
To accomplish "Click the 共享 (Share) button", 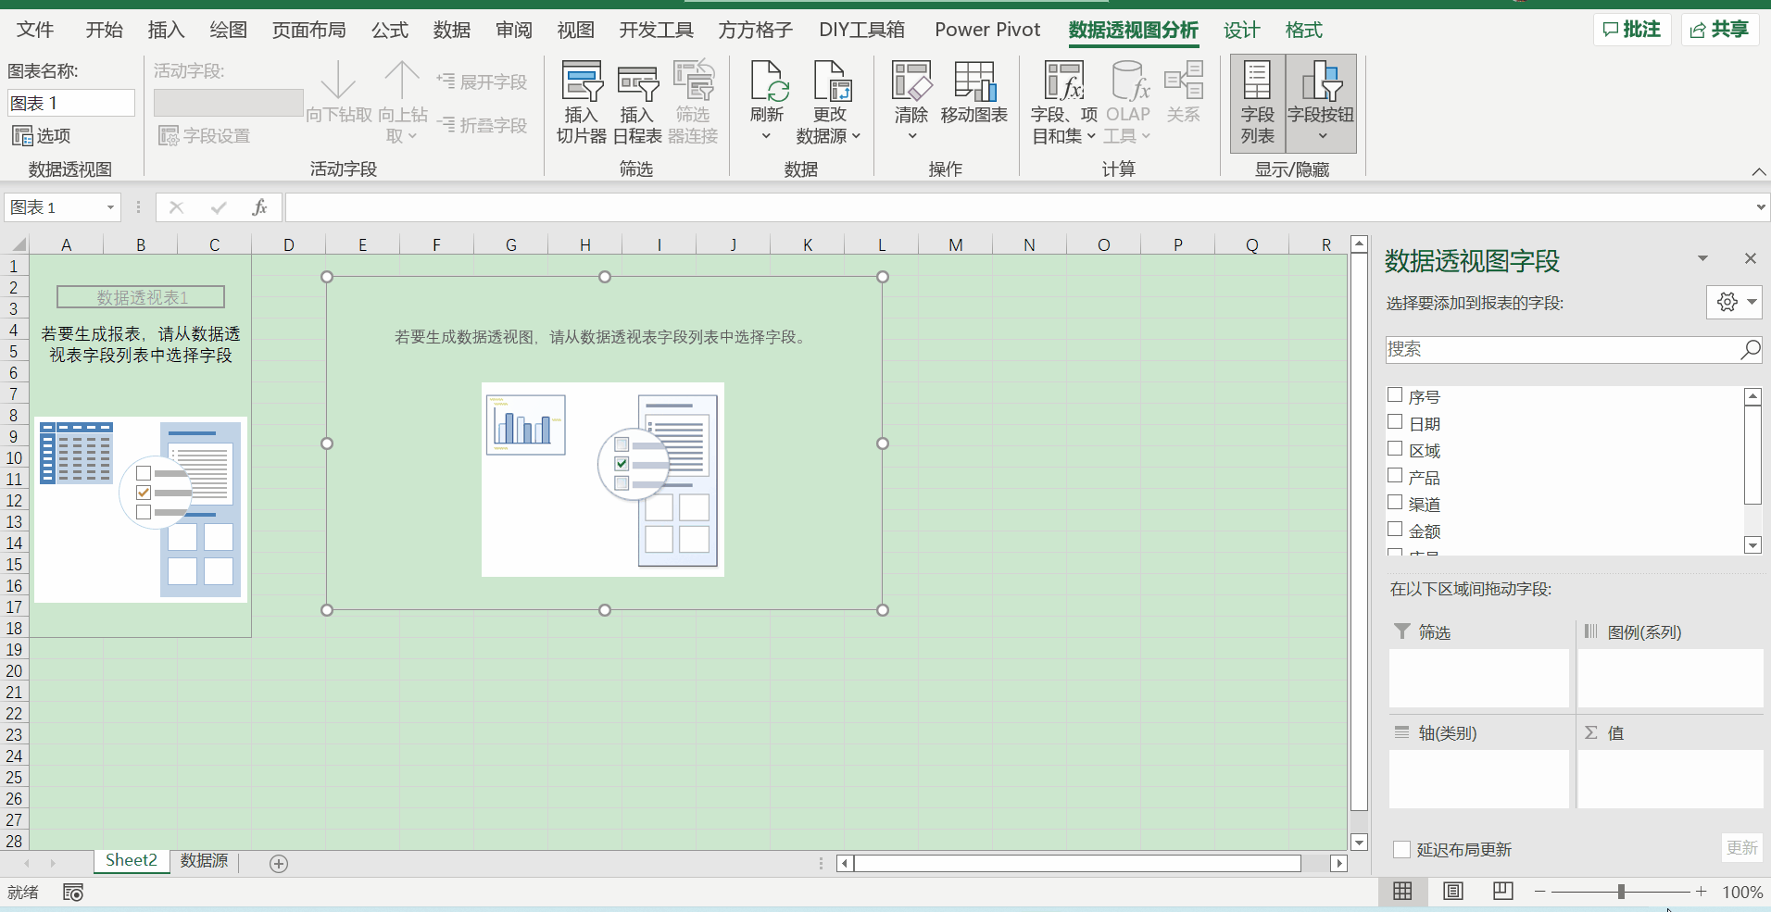I will (x=1720, y=30).
